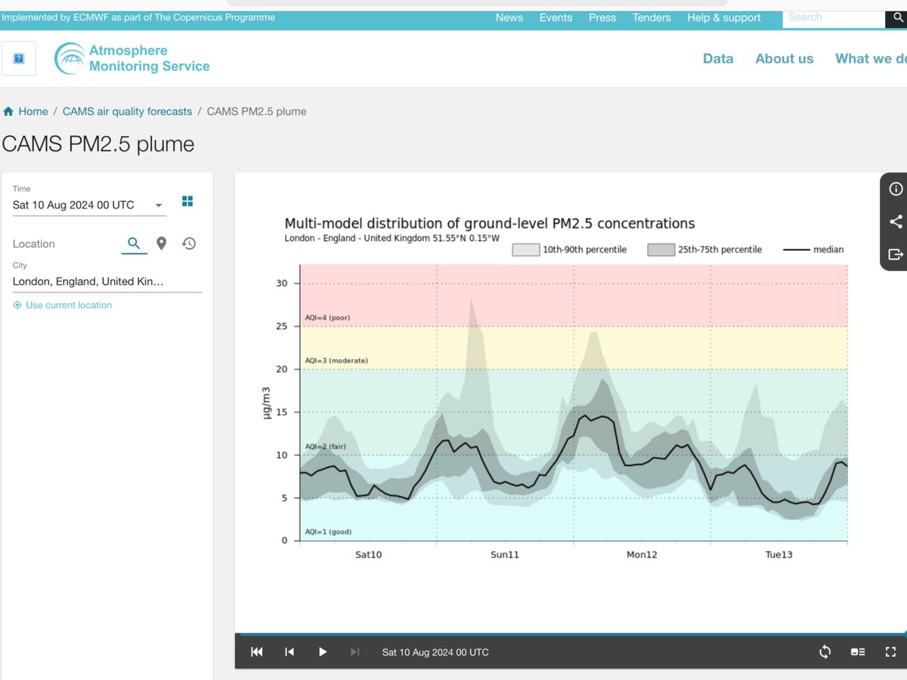
Task: Click the CAMS PM2.5 plume page heading
Action: pos(98,144)
